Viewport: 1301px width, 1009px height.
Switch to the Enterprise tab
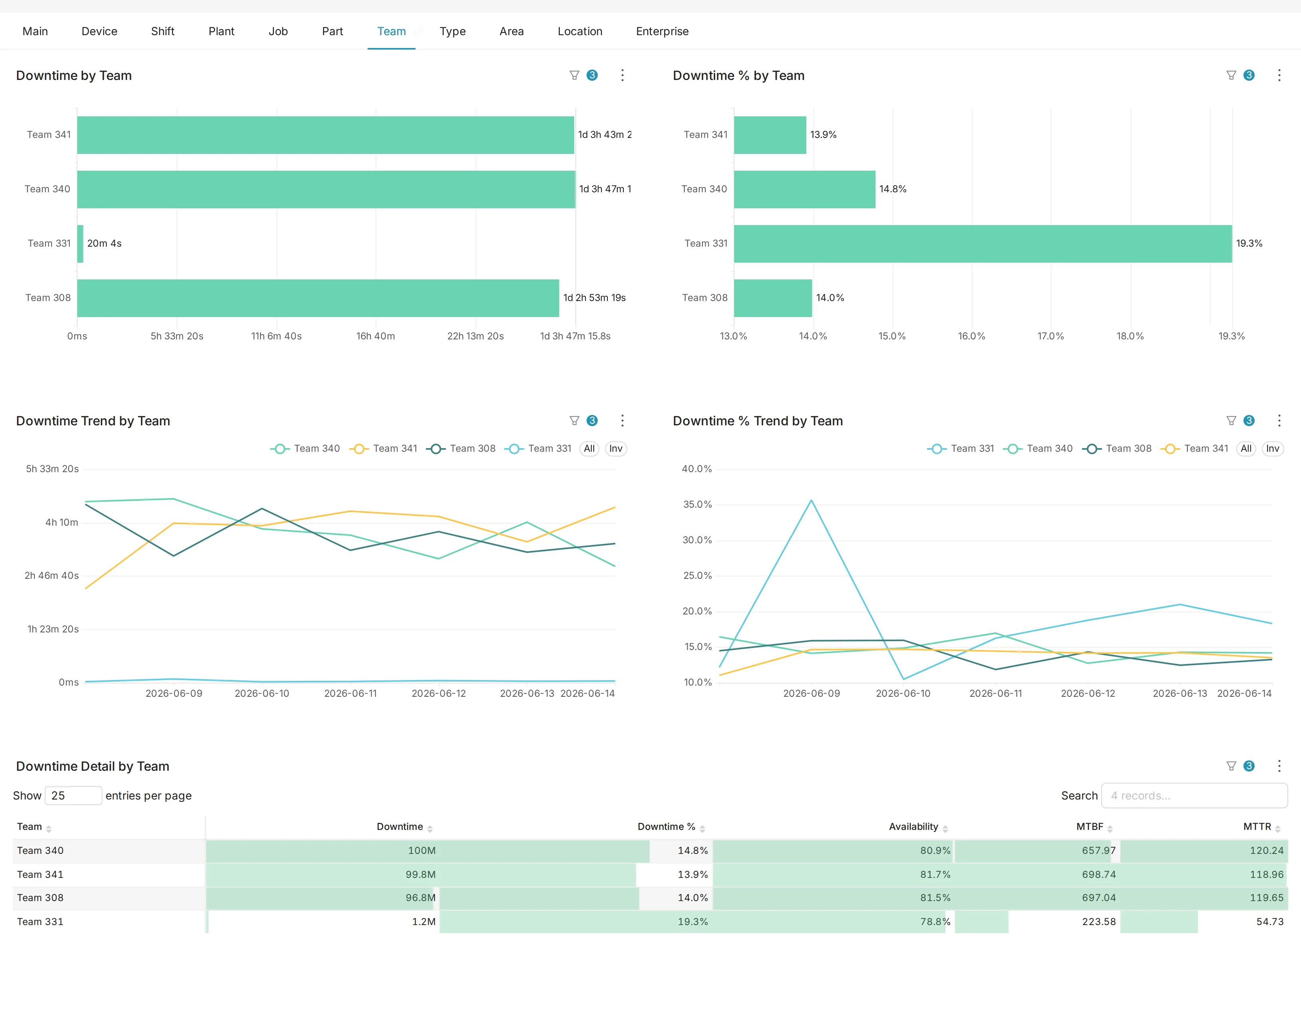click(x=662, y=31)
